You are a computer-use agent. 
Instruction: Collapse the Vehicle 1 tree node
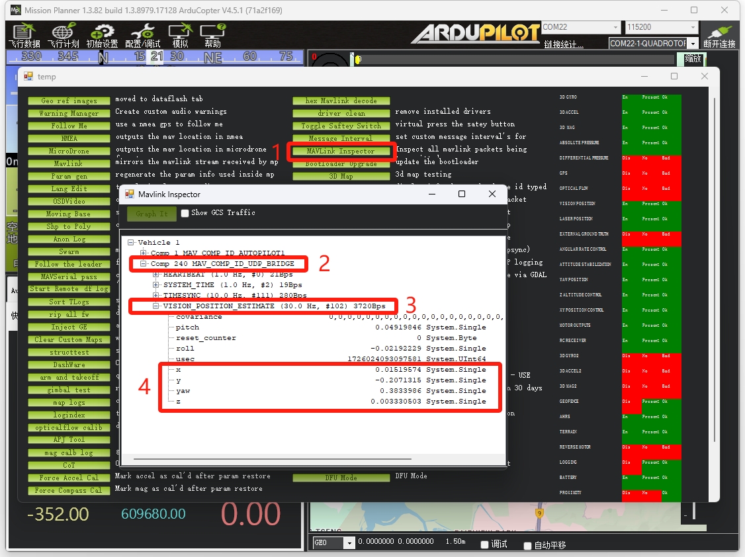point(130,242)
